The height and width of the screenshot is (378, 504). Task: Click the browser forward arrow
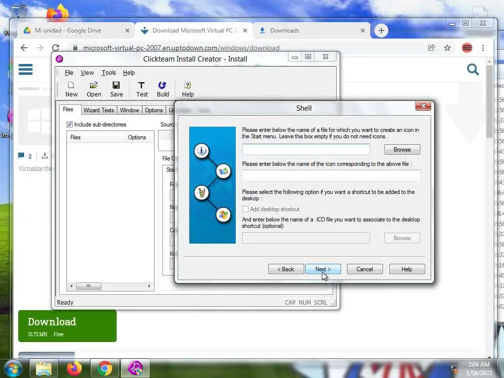(x=40, y=48)
